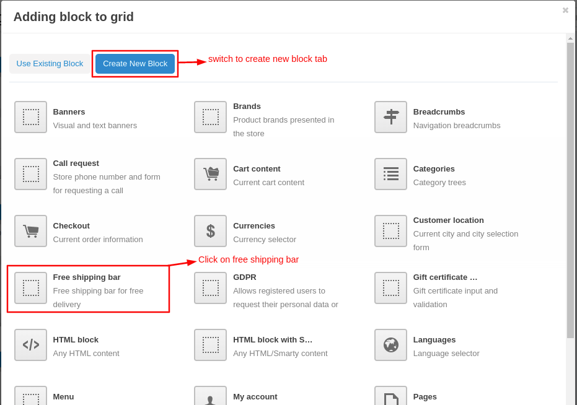Pick the Breadcrumbs signpost icon

tap(391, 117)
